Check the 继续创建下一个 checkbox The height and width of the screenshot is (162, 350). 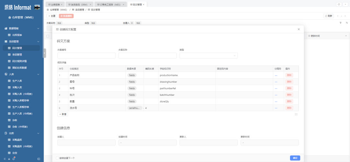(57, 158)
